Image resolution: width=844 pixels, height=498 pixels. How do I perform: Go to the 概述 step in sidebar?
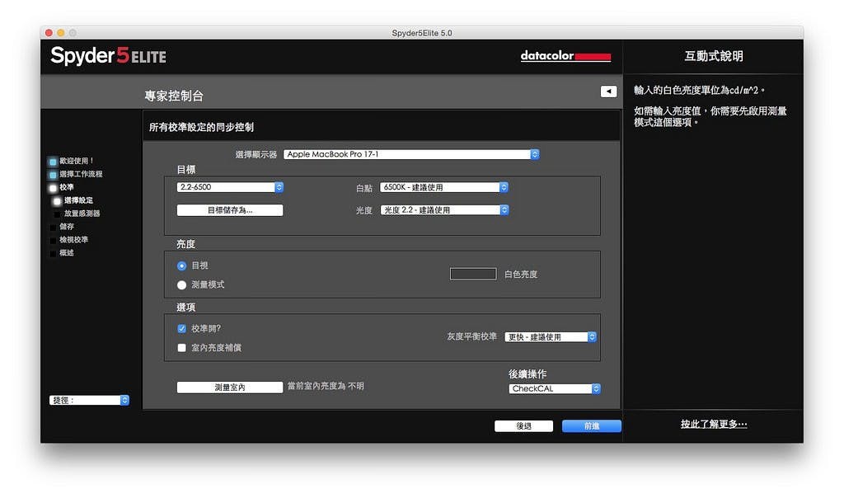coord(67,252)
